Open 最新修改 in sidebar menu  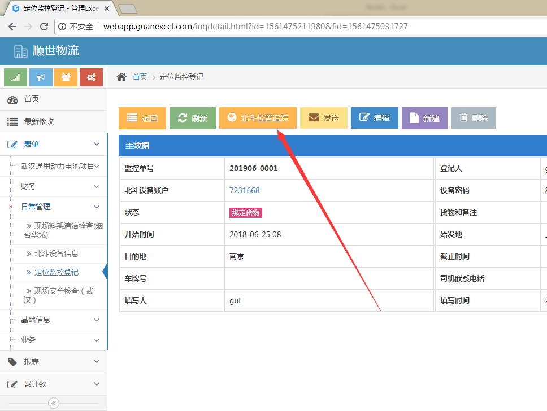[38, 121]
